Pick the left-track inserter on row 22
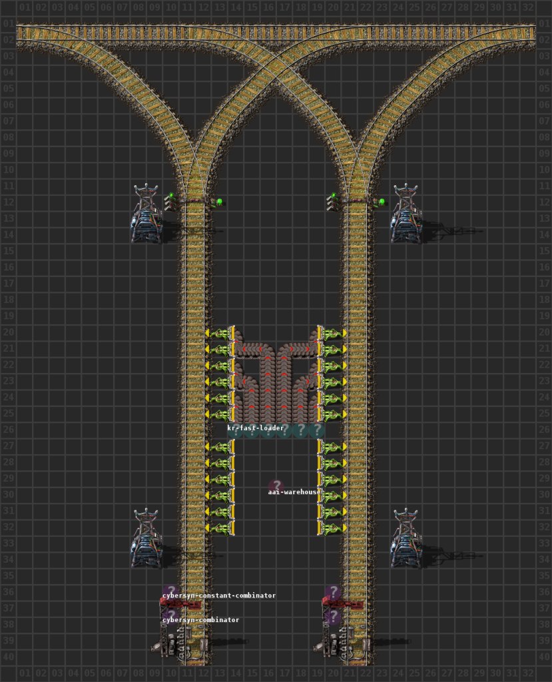The width and height of the screenshot is (552, 682). pos(220,366)
